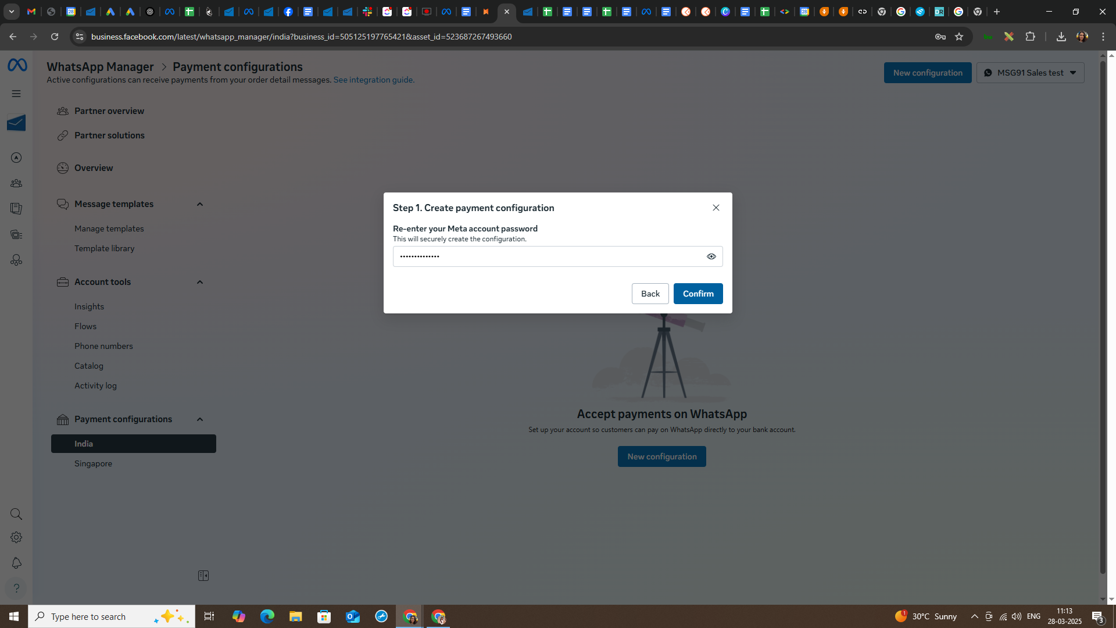This screenshot has height=628, width=1116.
Task: Open Manage templates in sidebar
Action: click(x=109, y=229)
